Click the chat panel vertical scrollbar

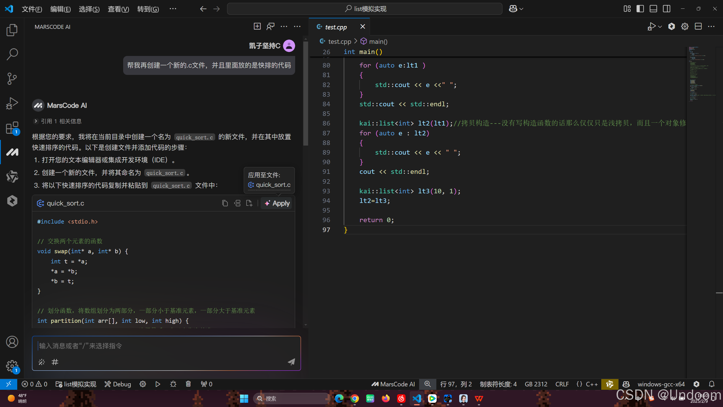[305, 93]
